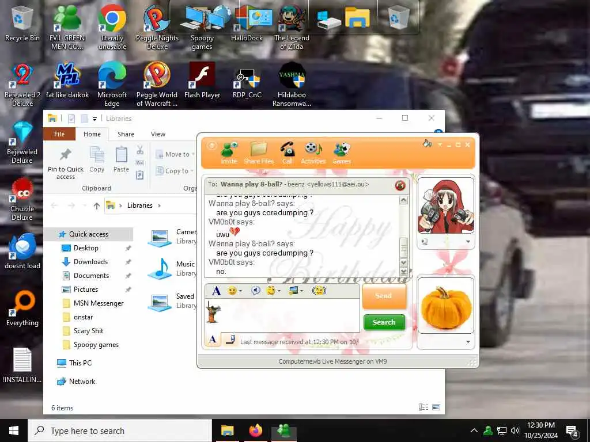Click the Invite icon in Messenger toolbar
Viewport: 590px width, 442px height.
click(x=229, y=153)
